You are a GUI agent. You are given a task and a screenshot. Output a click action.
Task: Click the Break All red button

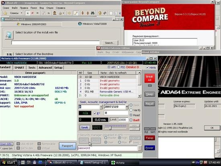point(149,79)
